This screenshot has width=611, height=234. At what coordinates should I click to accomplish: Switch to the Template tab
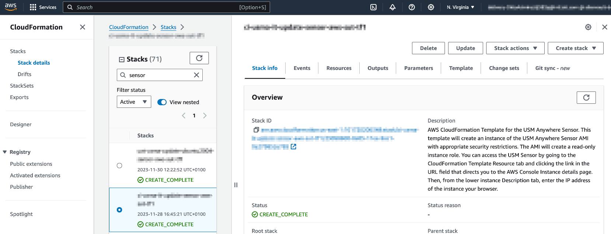pyautogui.click(x=461, y=68)
